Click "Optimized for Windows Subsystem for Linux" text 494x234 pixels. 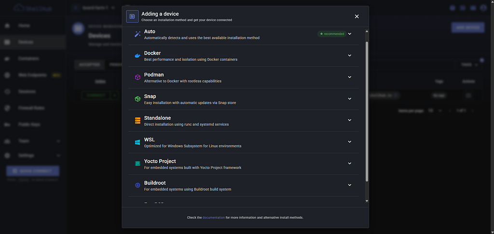(192, 146)
